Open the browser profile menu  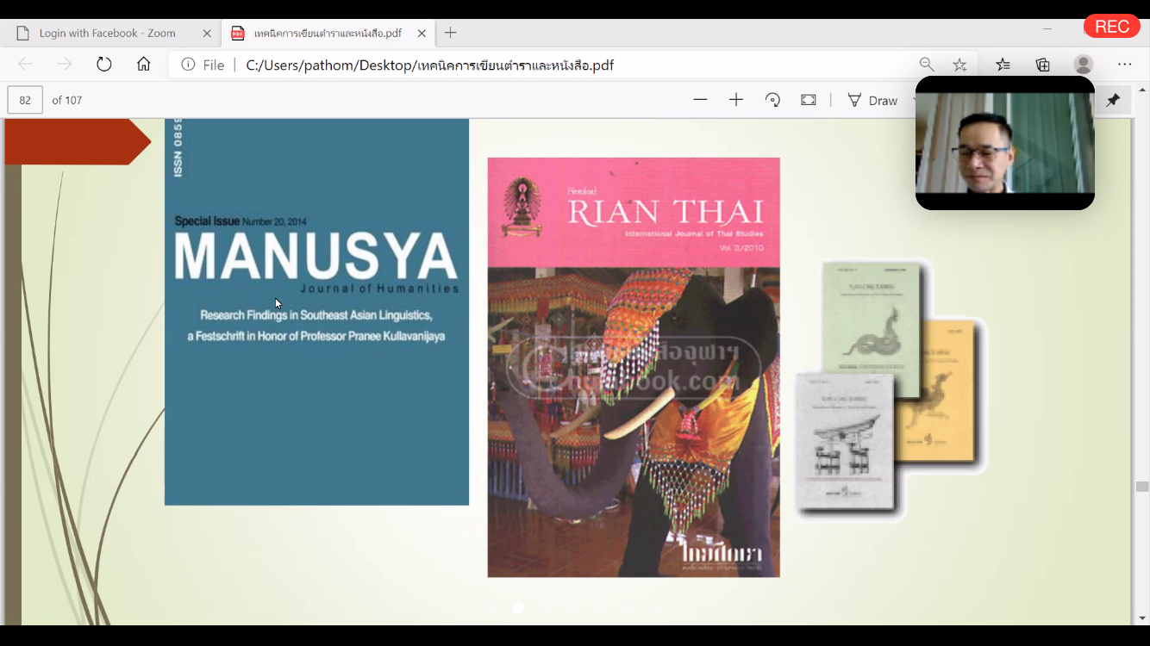1084,65
